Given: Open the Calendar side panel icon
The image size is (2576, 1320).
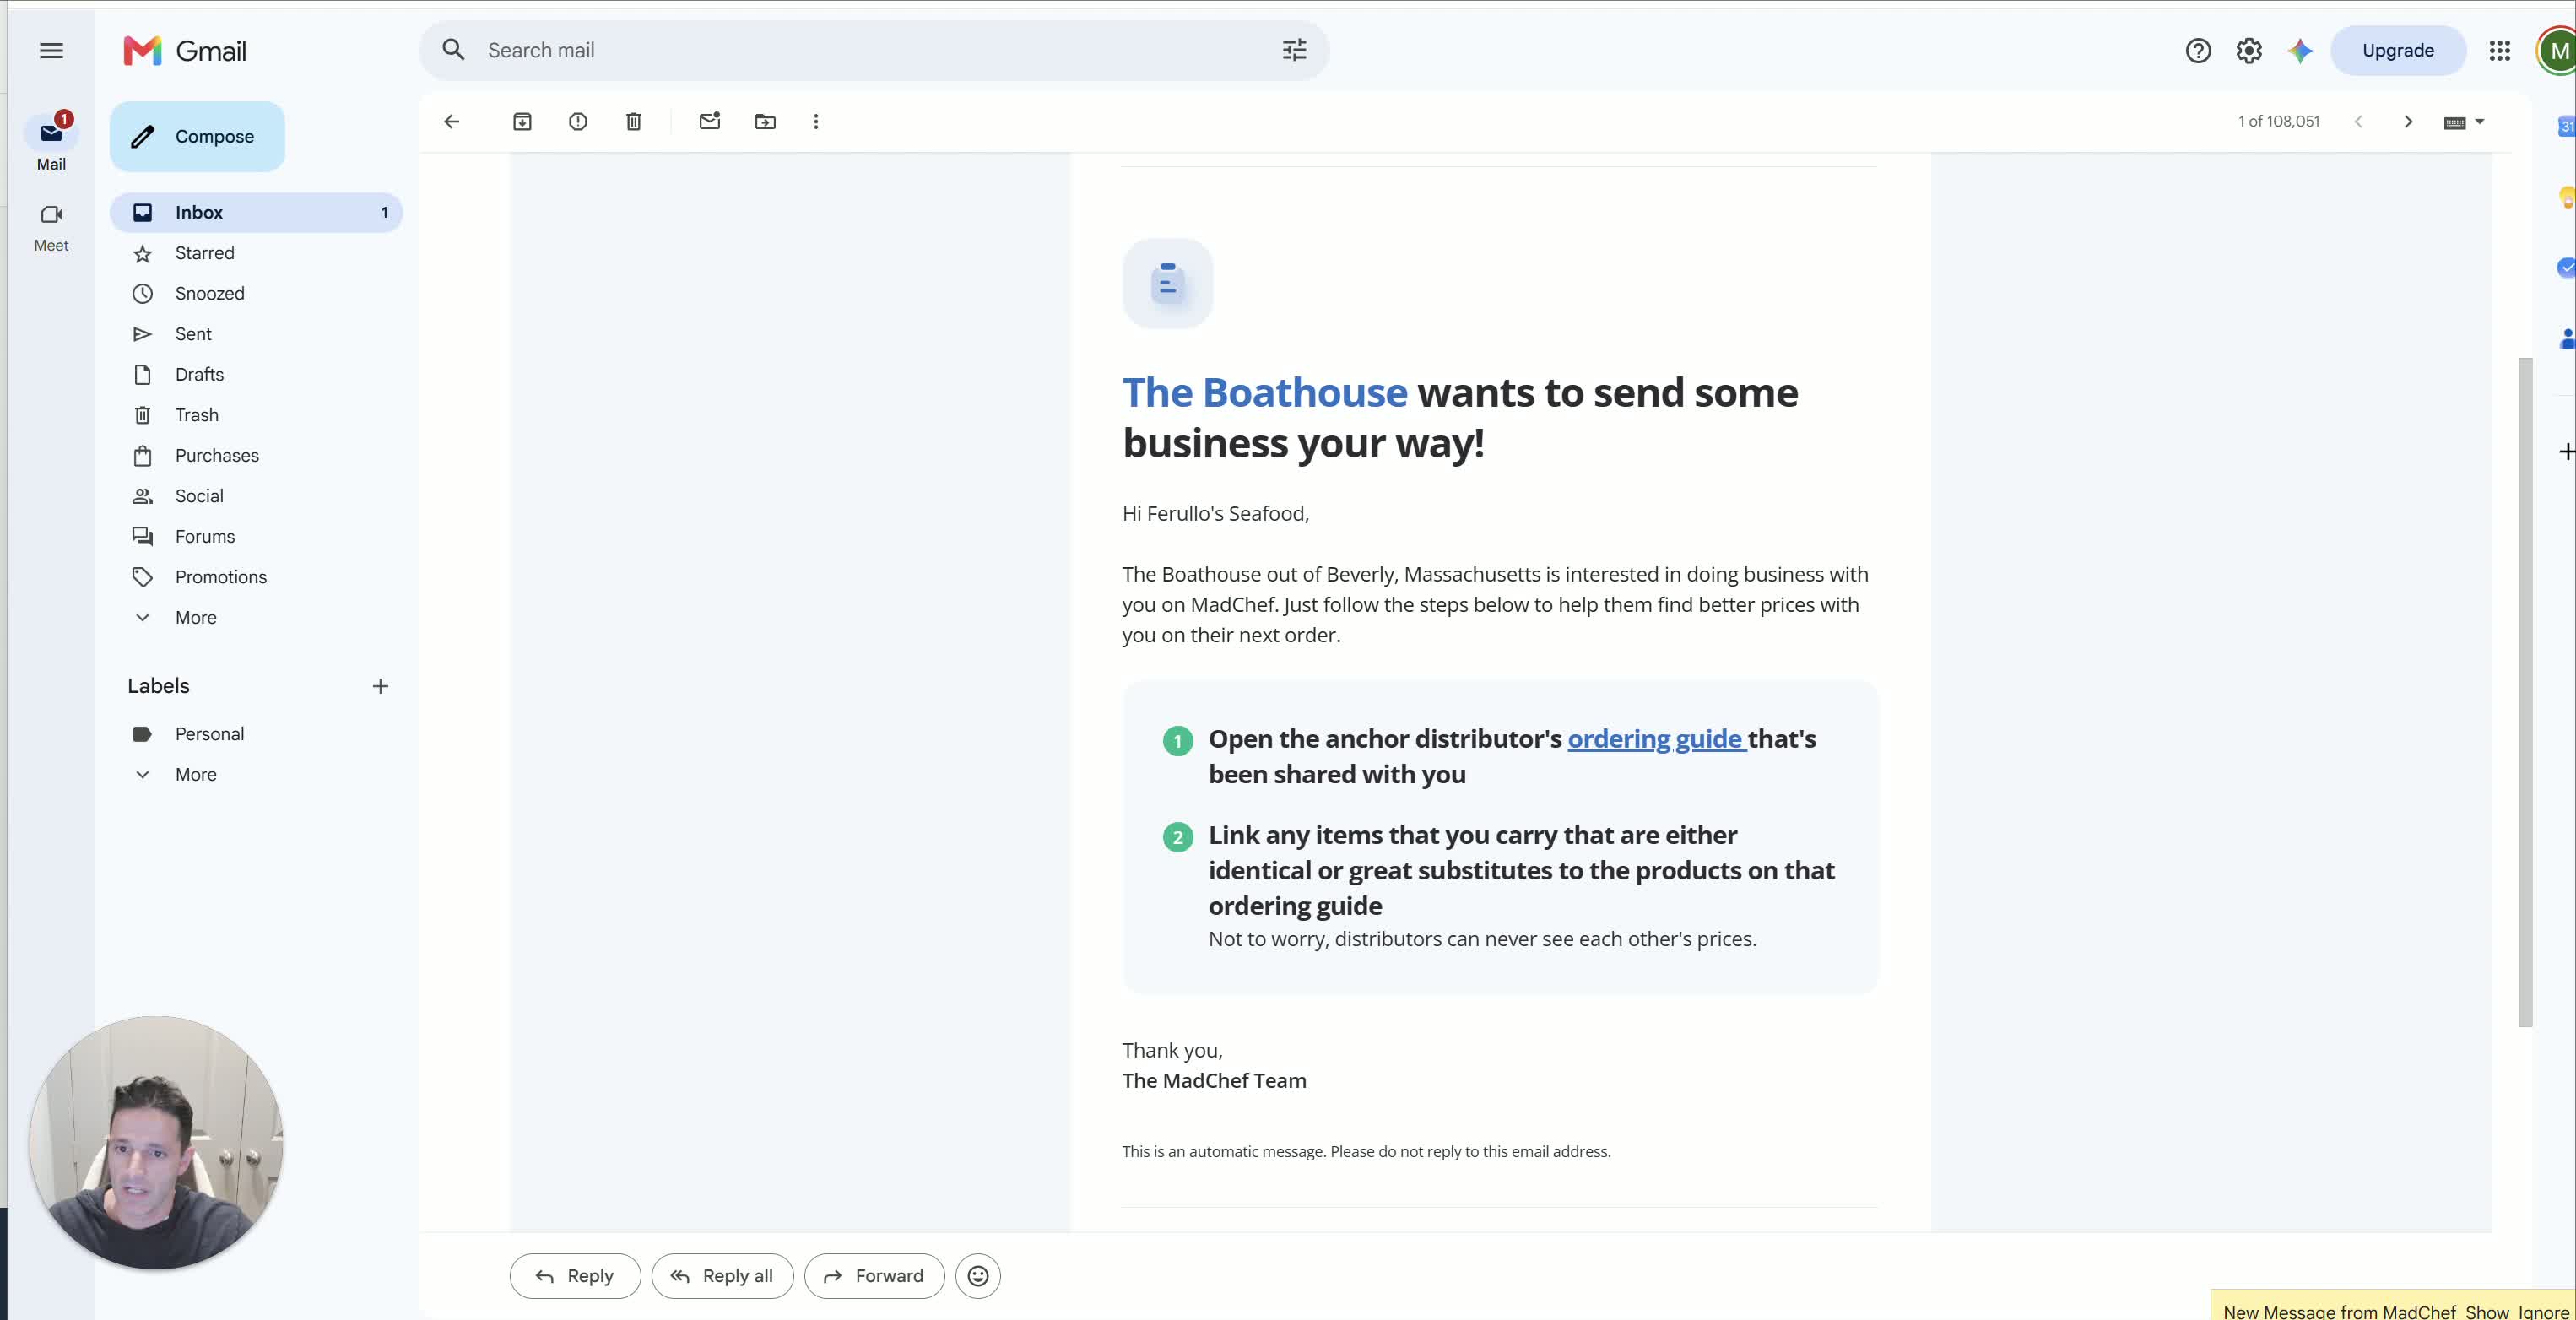Looking at the screenshot, I should coord(2566,126).
